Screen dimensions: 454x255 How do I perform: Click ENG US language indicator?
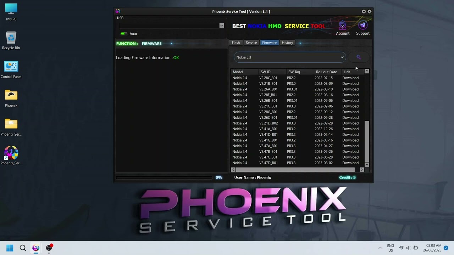point(391,248)
